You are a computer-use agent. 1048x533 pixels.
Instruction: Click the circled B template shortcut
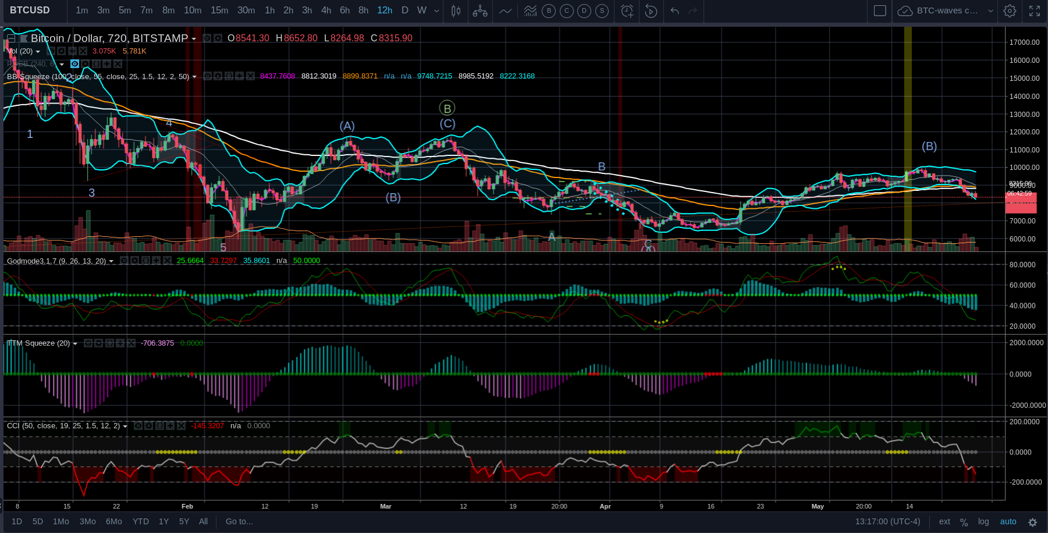[549, 10]
